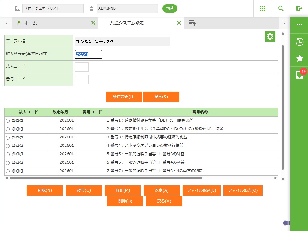Open the green settings gear icon

click(x=270, y=36)
